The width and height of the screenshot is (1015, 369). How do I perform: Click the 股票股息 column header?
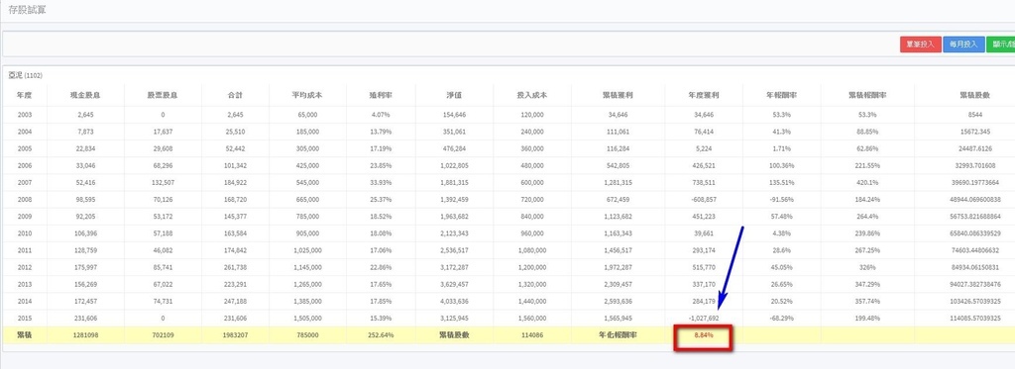(163, 95)
